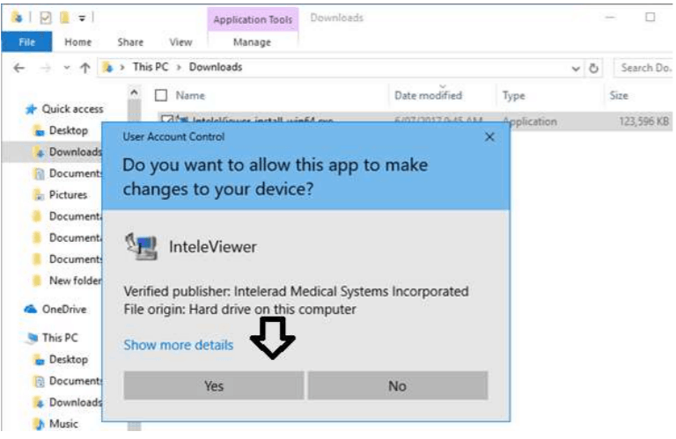Maximize the Explorer window
Screen dimensions: 676x439
point(650,18)
